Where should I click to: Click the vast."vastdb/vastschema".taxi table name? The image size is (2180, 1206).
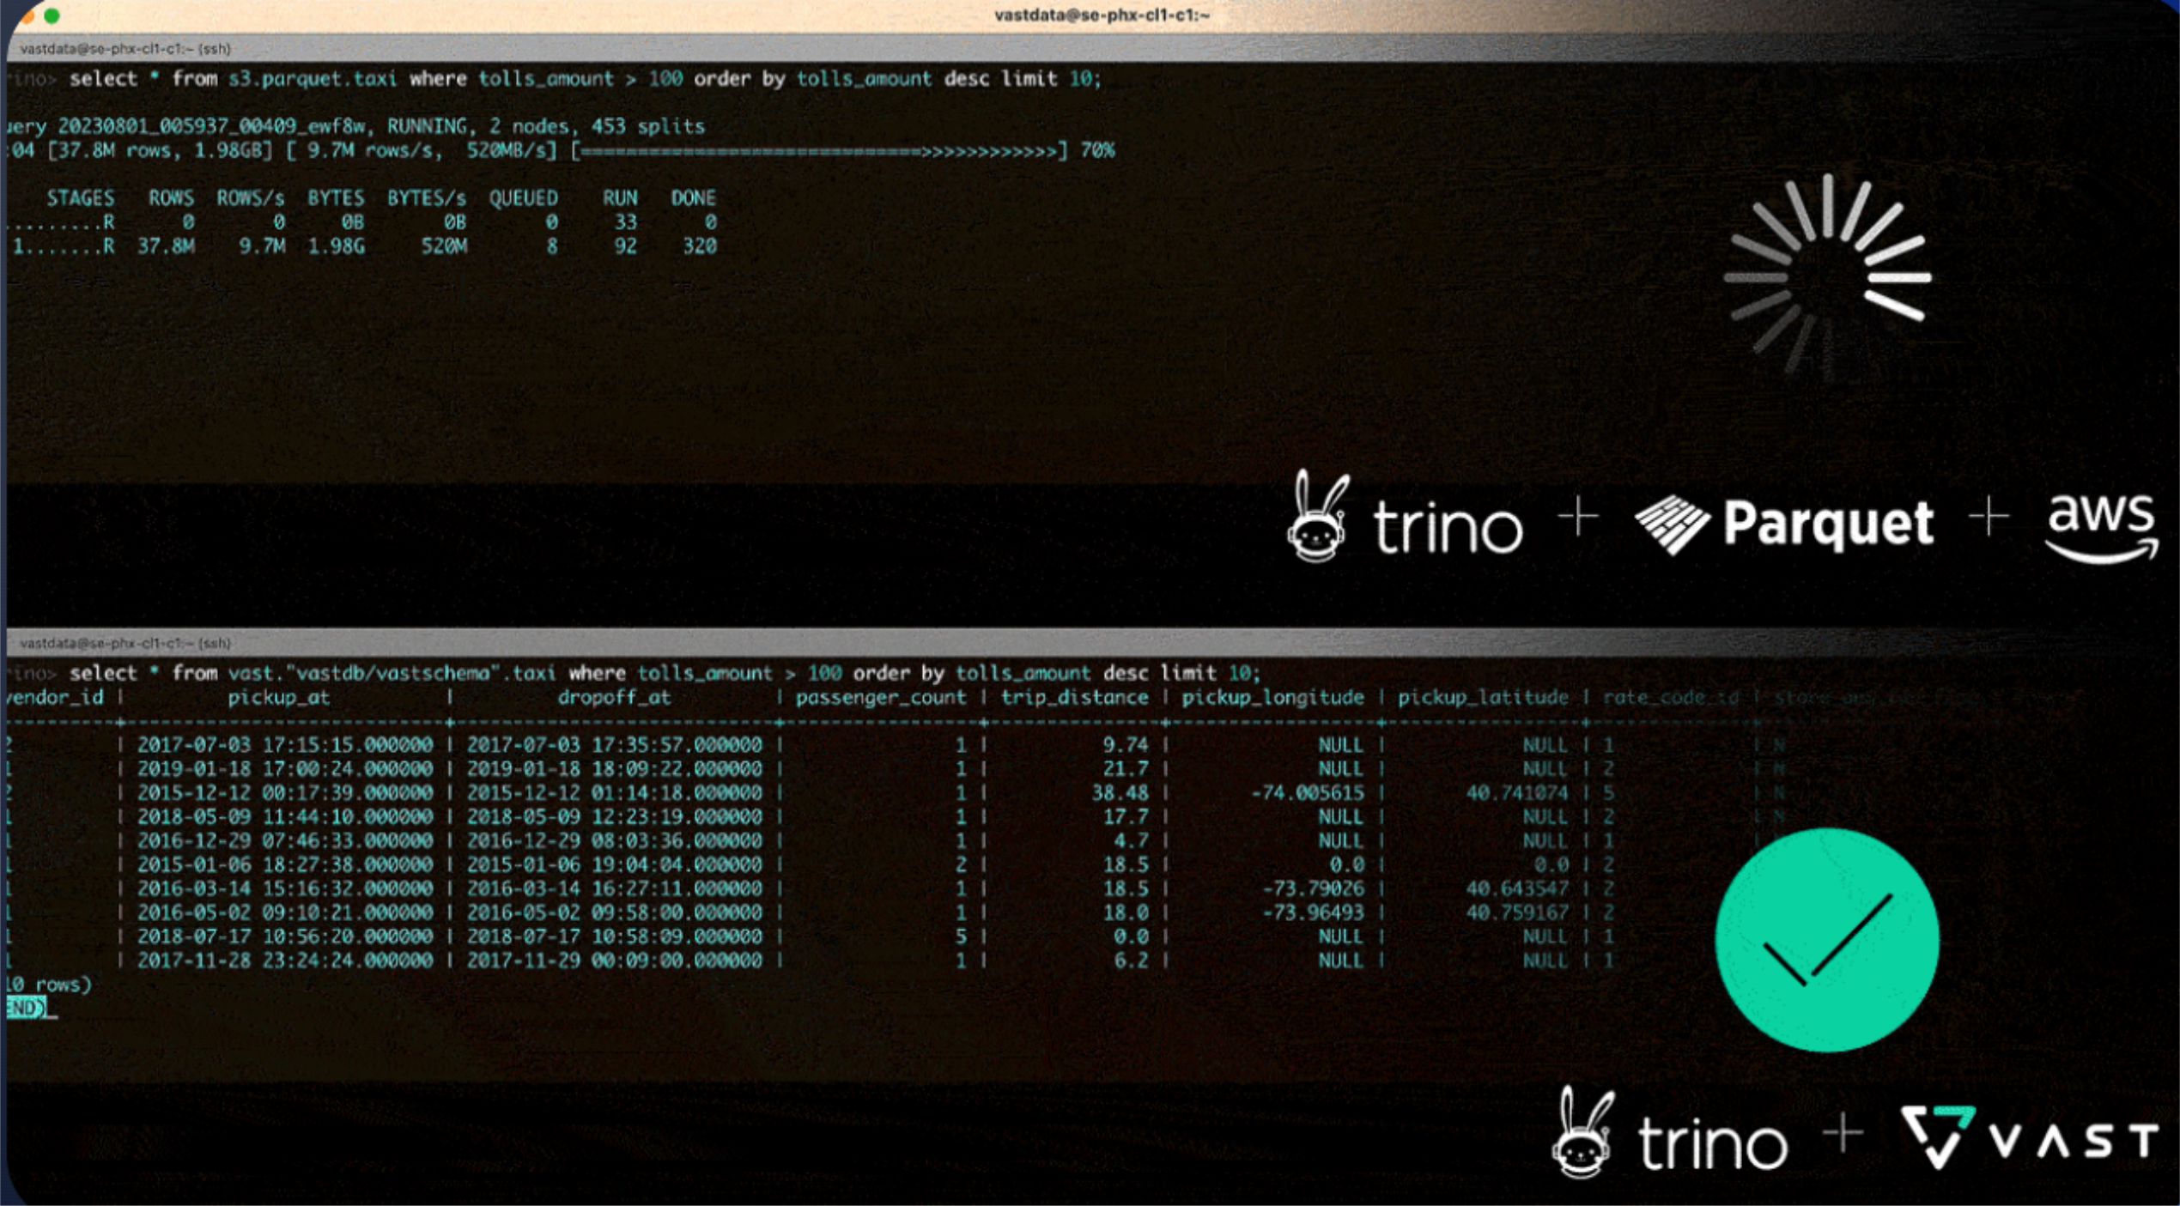(x=392, y=673)
